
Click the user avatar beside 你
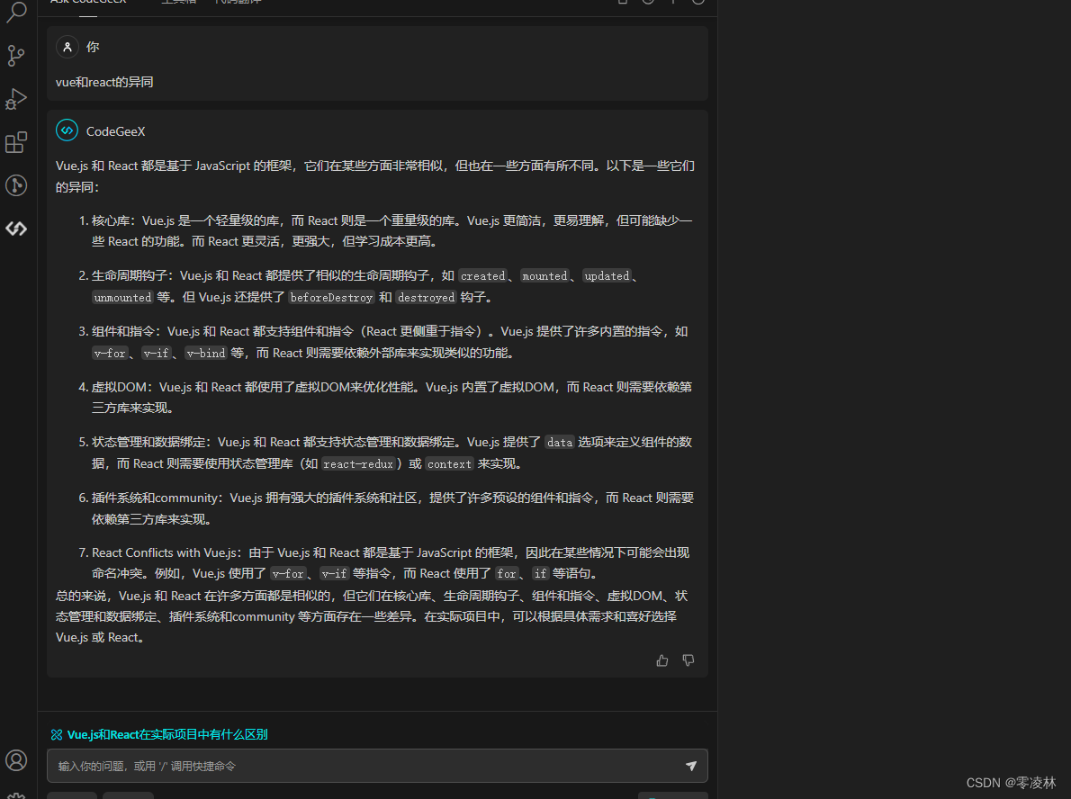coord(67,47)
